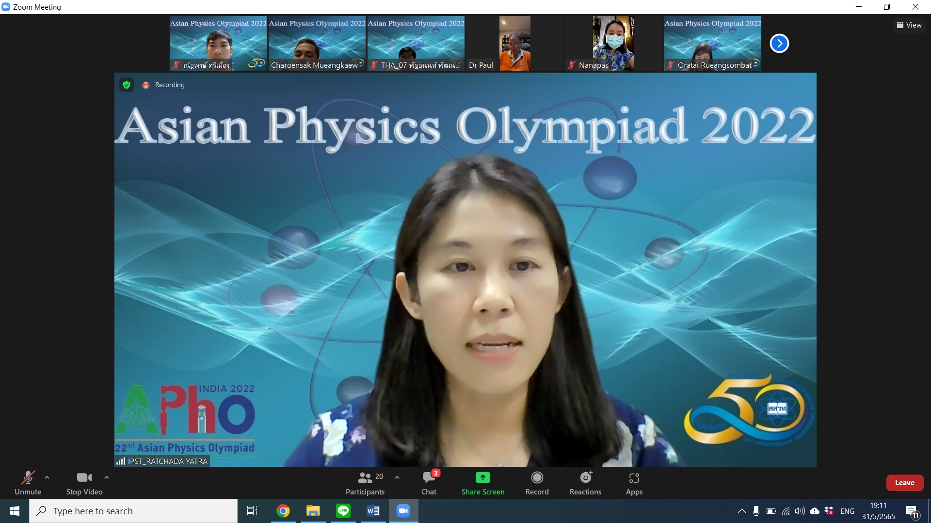Viewport: 931px width, 523px height.
Task: Open the Reactions menu
Action: pyautogui.click(x=586, y=483)
